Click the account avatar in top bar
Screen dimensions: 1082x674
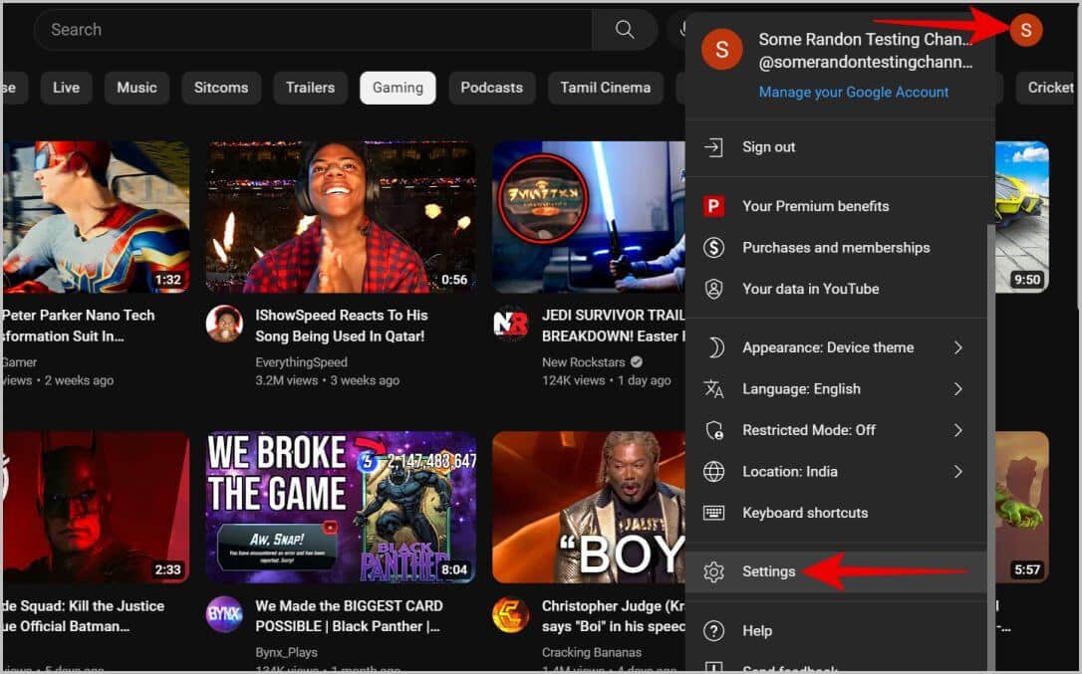coord(1026,30)
